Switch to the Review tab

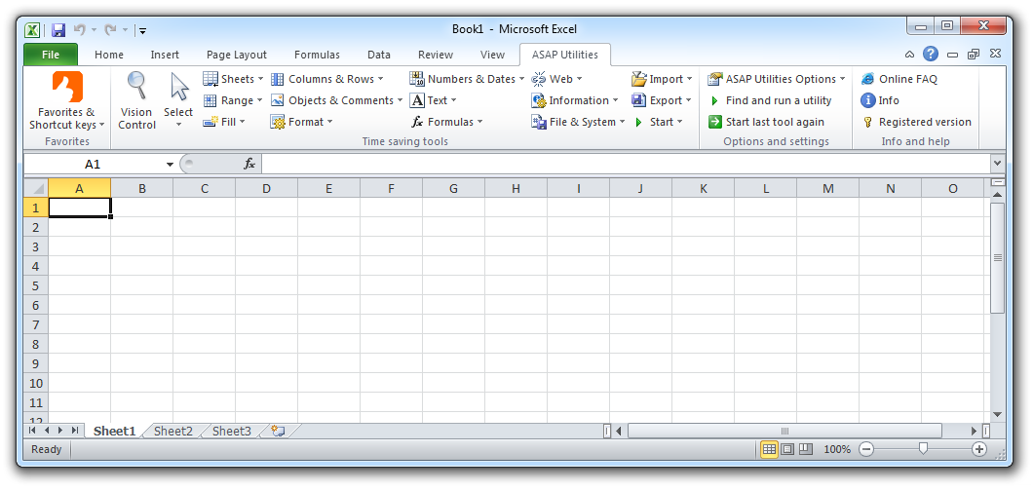[x=436, y=55]
